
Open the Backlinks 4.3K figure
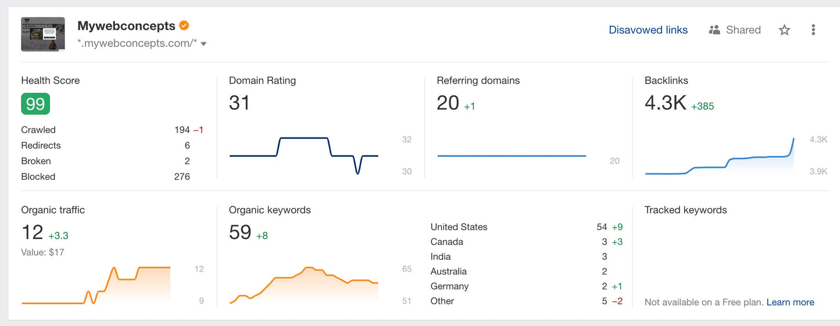click(665, 103)
